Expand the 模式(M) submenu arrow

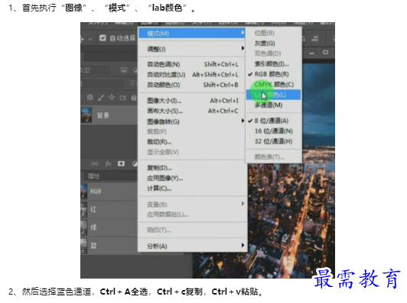tap(243, 33)
